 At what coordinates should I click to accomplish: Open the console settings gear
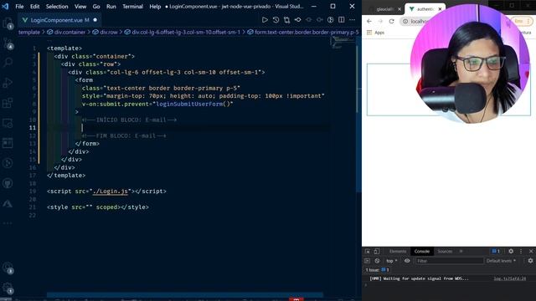[530, 261]
